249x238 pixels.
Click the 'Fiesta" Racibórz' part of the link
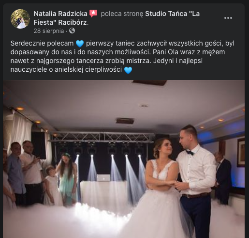point(60,22)
